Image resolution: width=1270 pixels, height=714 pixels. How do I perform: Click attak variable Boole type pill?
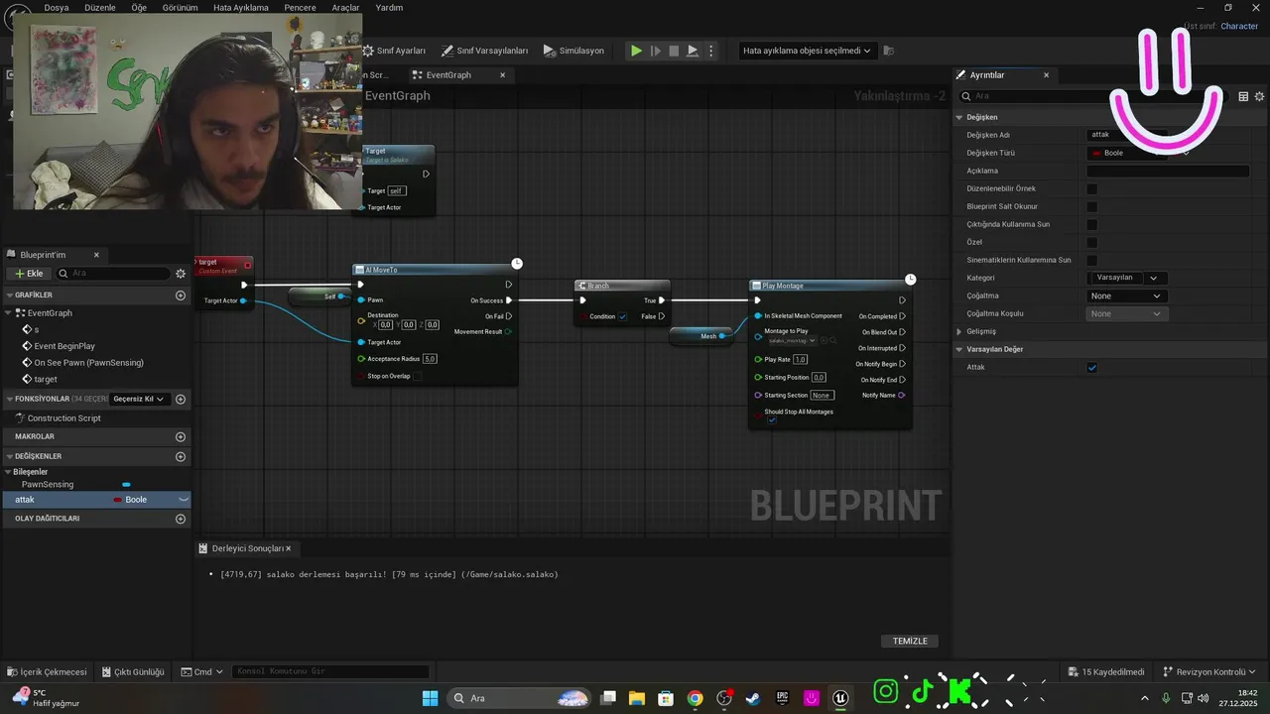coord(131,500)
